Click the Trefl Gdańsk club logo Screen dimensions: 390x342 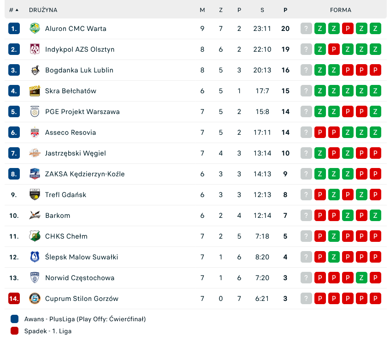click(x=35, y=195)
